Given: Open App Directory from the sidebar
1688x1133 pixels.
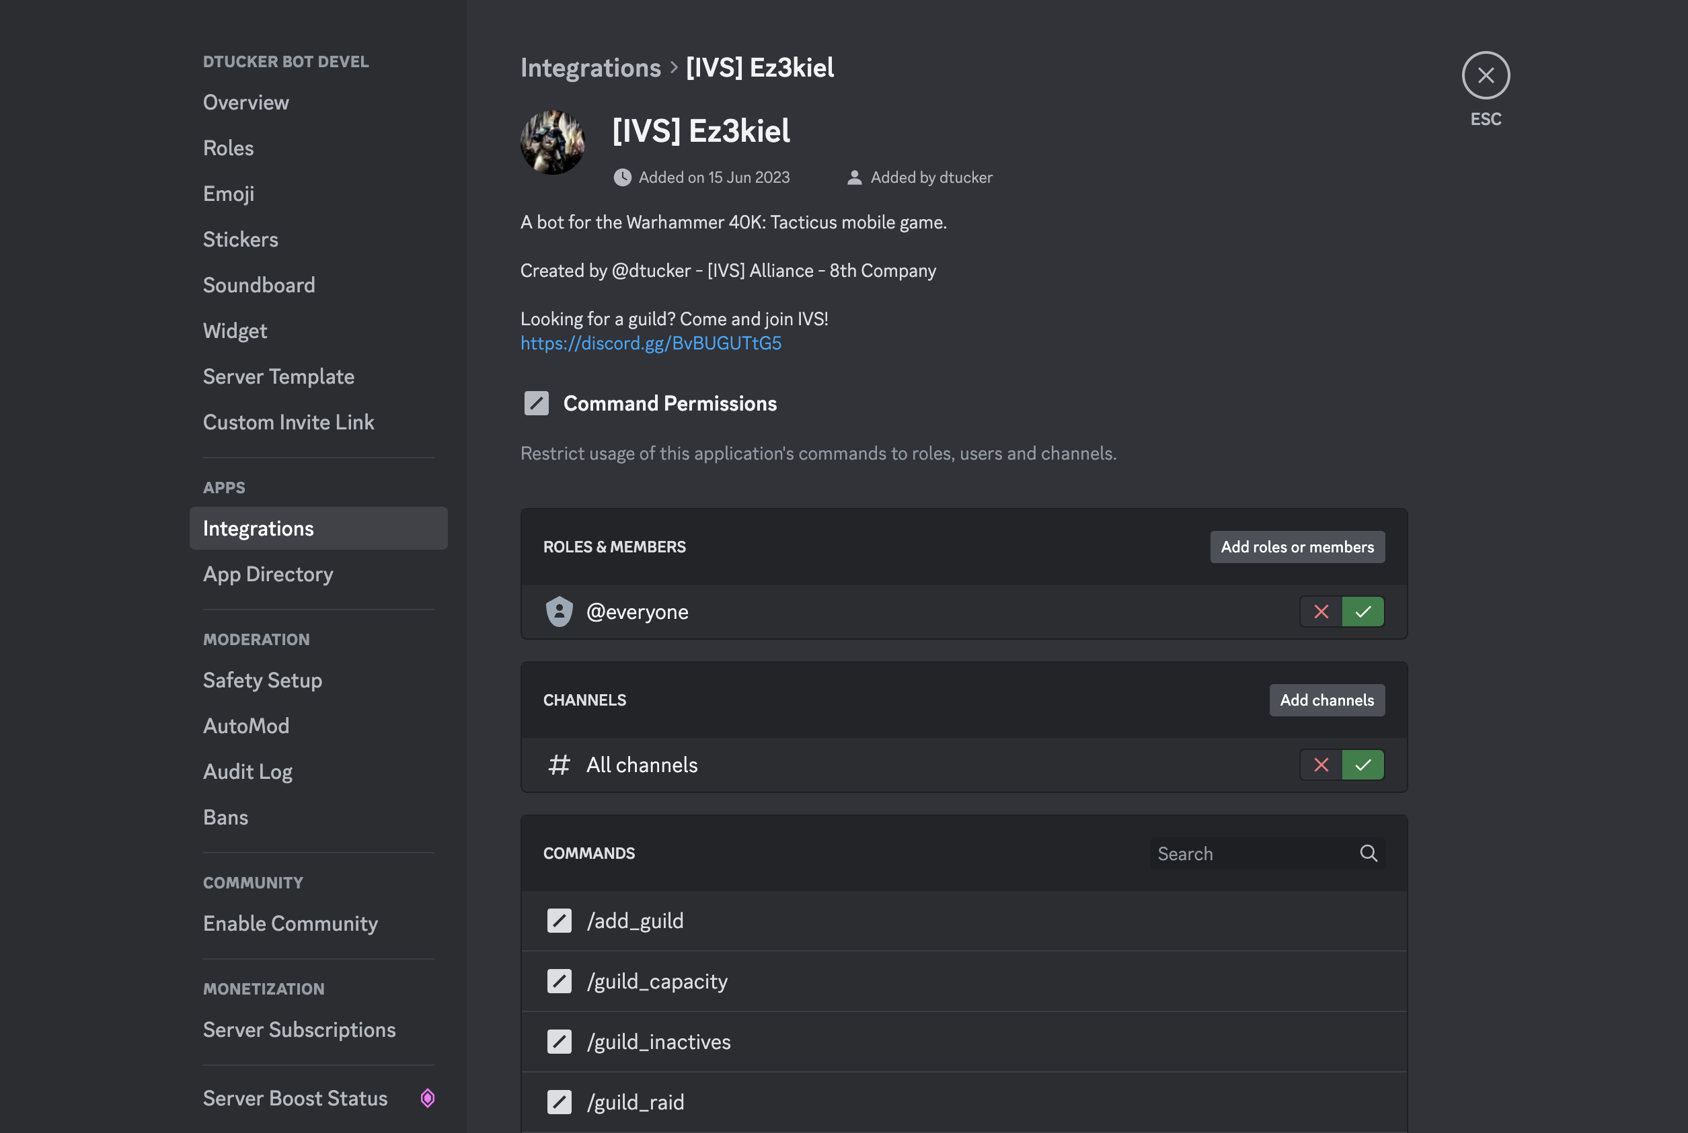Looking at the screenshot, I should pyautogui.click(x=318, y=574).
